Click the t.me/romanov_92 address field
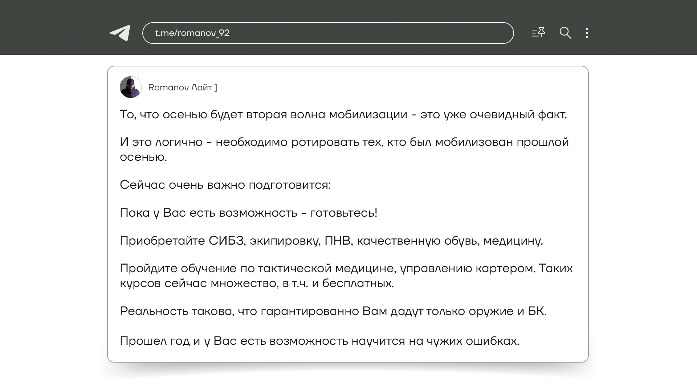Viewport: 697px width, 392px height. 327,33
